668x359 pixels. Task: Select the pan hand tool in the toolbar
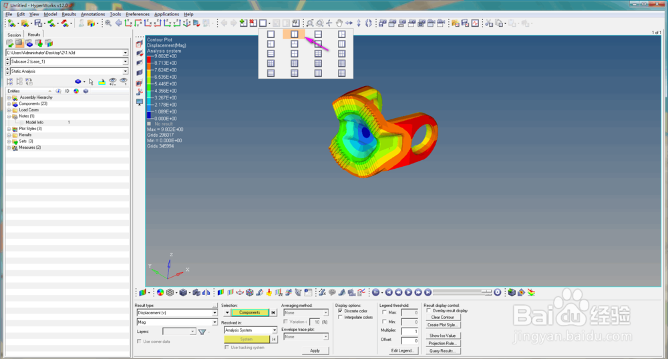pyautogui.click(x=339, y=23)
